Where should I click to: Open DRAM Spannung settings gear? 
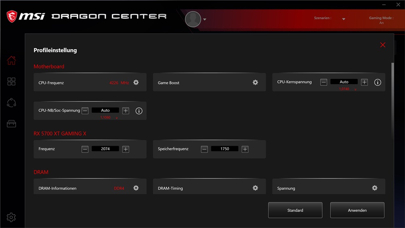click(x=375, y=188)
